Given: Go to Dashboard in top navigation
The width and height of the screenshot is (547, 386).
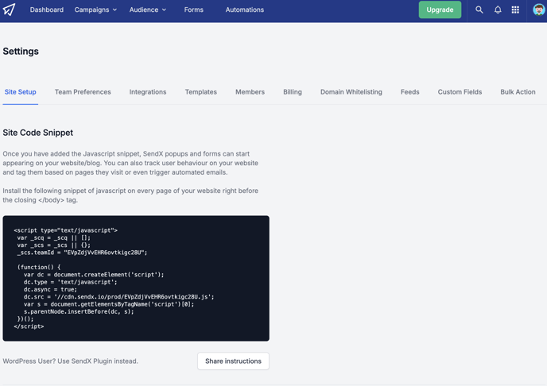Looking at the screenshot, I should (x=47, y=10).
